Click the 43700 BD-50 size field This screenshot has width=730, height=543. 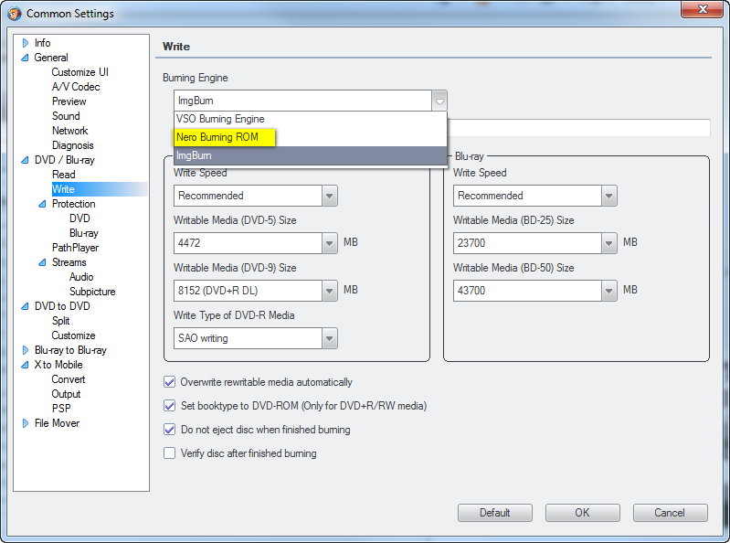tap(527, 291)
